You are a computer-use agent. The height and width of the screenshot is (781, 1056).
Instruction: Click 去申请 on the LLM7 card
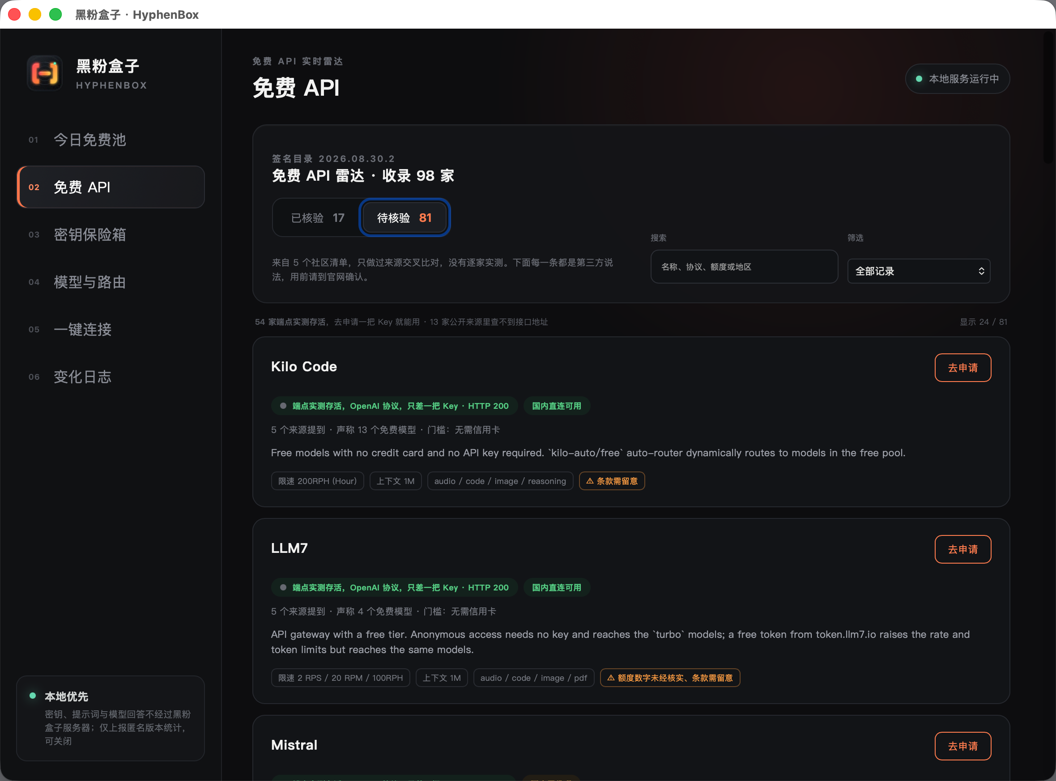click(962, 549)
